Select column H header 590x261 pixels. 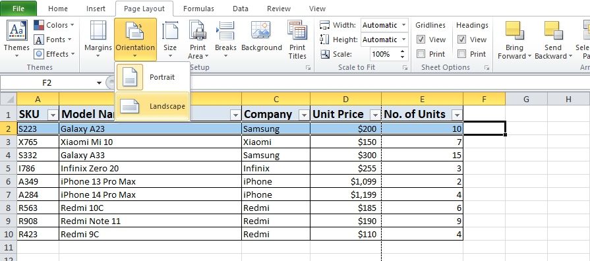[x=568, y=100]
